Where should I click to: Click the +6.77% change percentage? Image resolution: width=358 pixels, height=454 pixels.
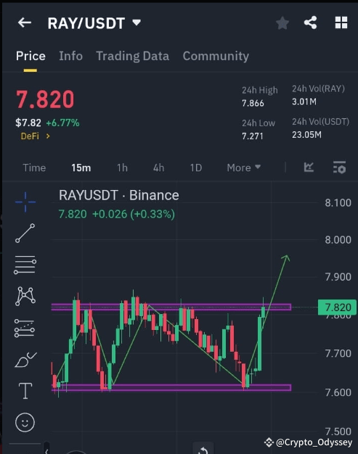[62, 123]
